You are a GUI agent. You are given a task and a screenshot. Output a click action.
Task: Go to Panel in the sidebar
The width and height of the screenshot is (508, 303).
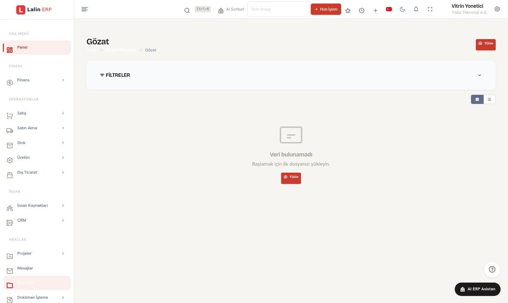tap(37, 48)
